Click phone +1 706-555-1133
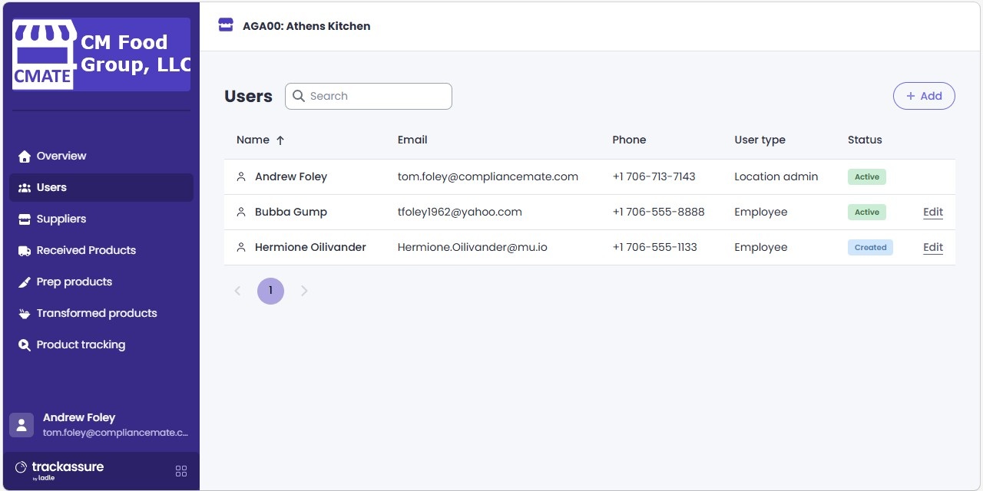 tap(654, 247)
